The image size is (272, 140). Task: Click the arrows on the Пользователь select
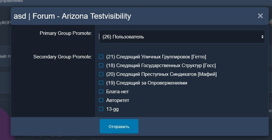262,37
